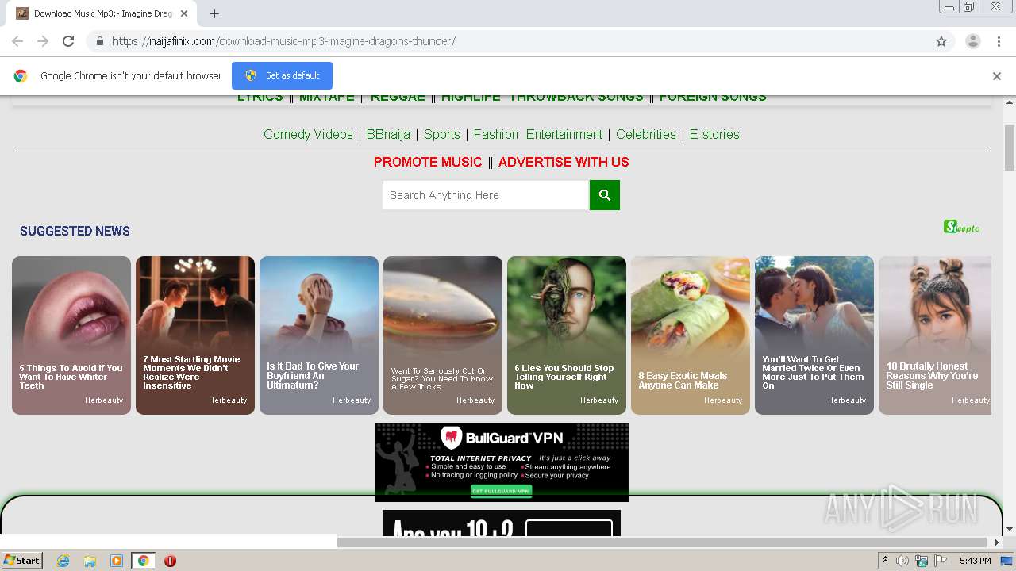Open the taskbar file explorer icon

coord(90,561)
